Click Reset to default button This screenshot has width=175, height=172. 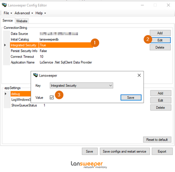[x=157, y=140]
